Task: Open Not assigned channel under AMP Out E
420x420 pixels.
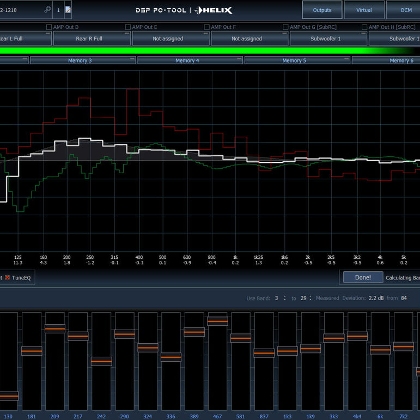Action: 168,39
